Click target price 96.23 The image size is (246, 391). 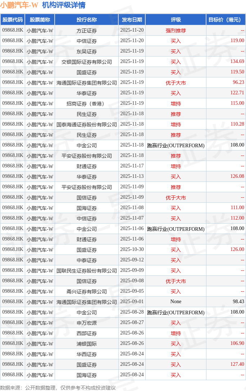click(x=238, y=82)
